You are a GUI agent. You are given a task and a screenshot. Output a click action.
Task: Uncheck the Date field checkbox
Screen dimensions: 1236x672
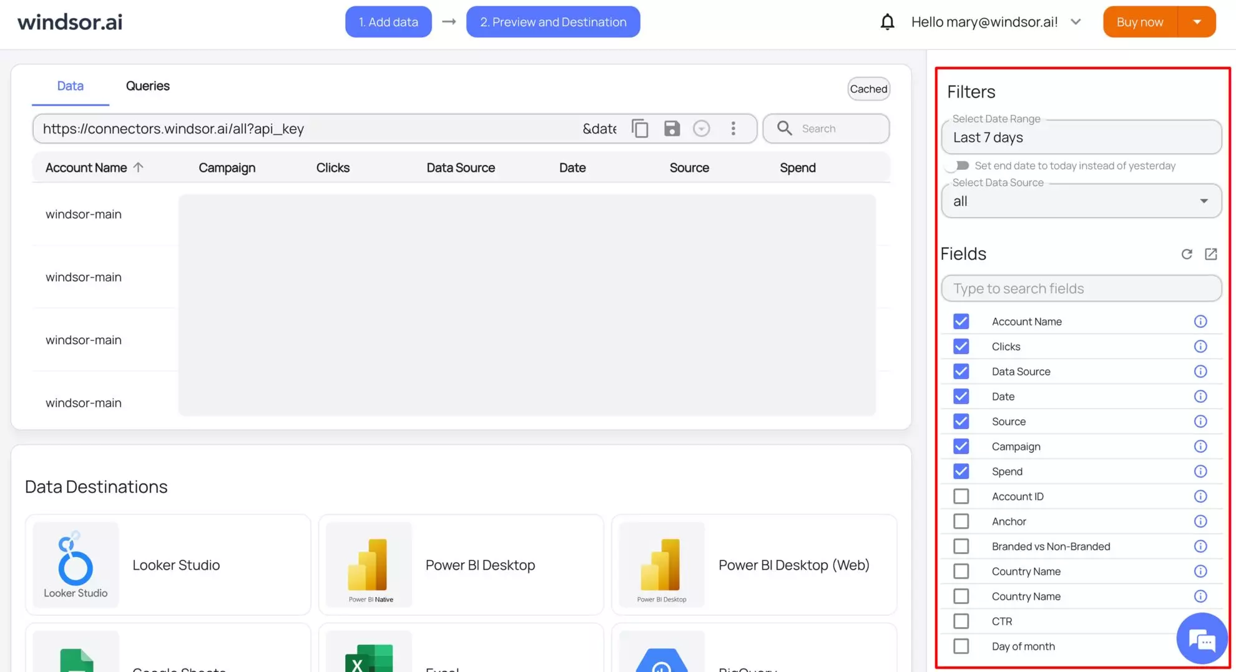[961, 397]
